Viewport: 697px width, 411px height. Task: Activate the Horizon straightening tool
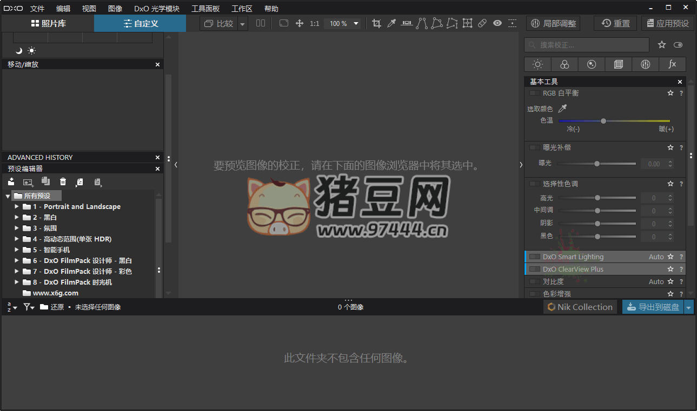(407, 23)
